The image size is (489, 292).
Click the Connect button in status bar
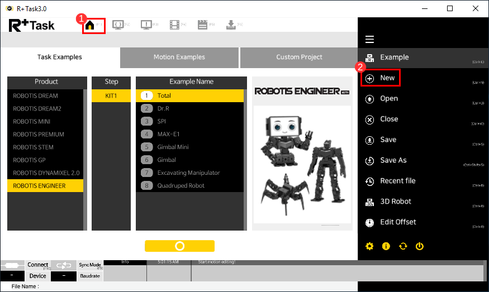(x=38, y=265)
